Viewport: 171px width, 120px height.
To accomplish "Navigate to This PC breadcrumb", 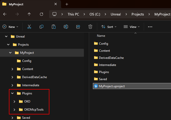I will click(x=73, y=14).
